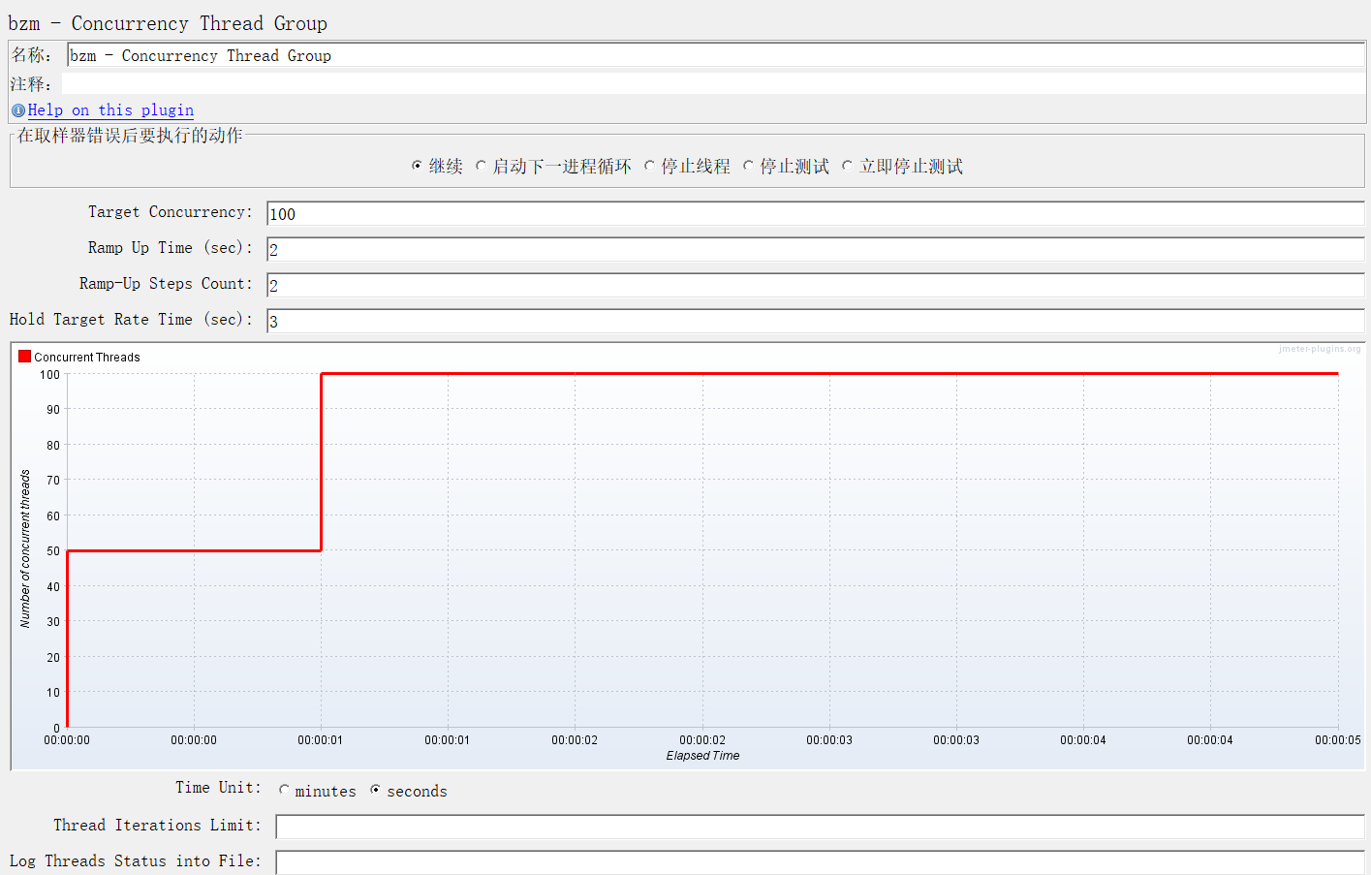Click the Elapsed Time axis label

tap(702, 756)
